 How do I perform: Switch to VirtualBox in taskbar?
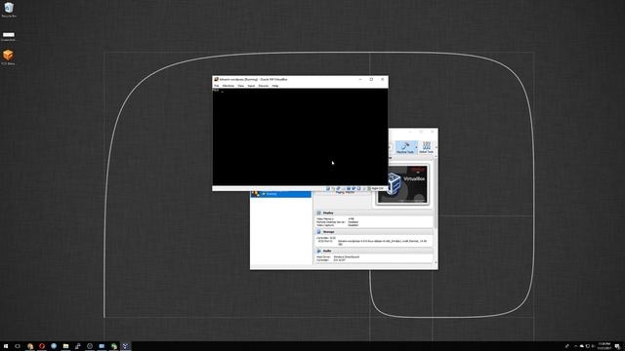pyautogui.click(x=126, y=346)
